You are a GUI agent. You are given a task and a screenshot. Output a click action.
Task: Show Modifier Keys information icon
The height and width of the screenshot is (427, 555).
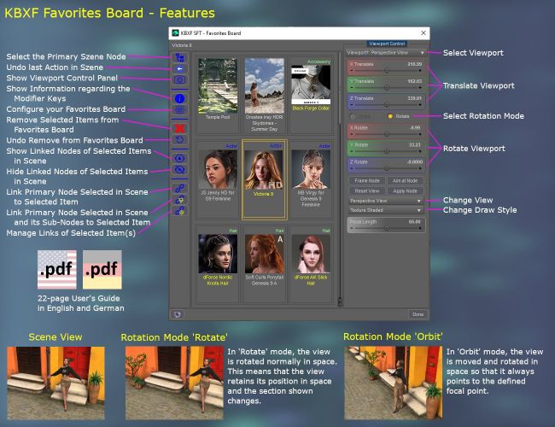pos(179,97)
